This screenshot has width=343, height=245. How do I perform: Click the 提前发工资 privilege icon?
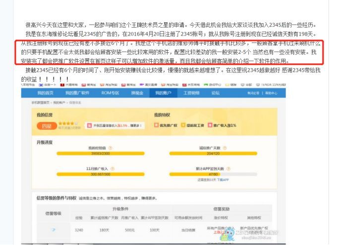183,125
